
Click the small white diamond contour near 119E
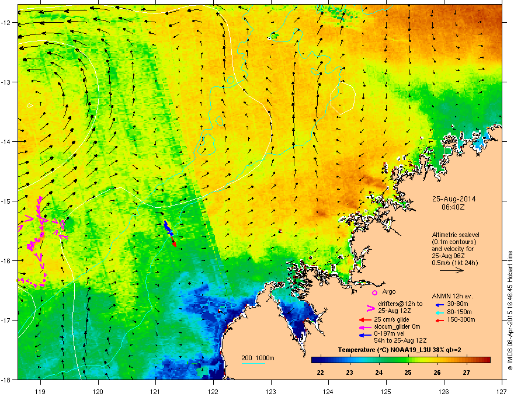coord(30,106)
